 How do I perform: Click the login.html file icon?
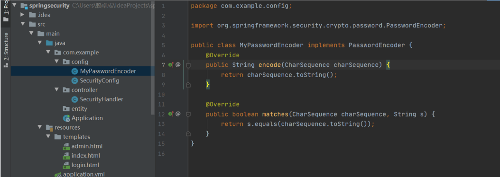(x=66, y=165)
